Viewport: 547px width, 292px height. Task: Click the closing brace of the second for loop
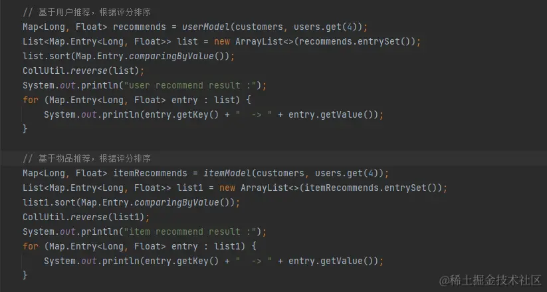[25, 275]
